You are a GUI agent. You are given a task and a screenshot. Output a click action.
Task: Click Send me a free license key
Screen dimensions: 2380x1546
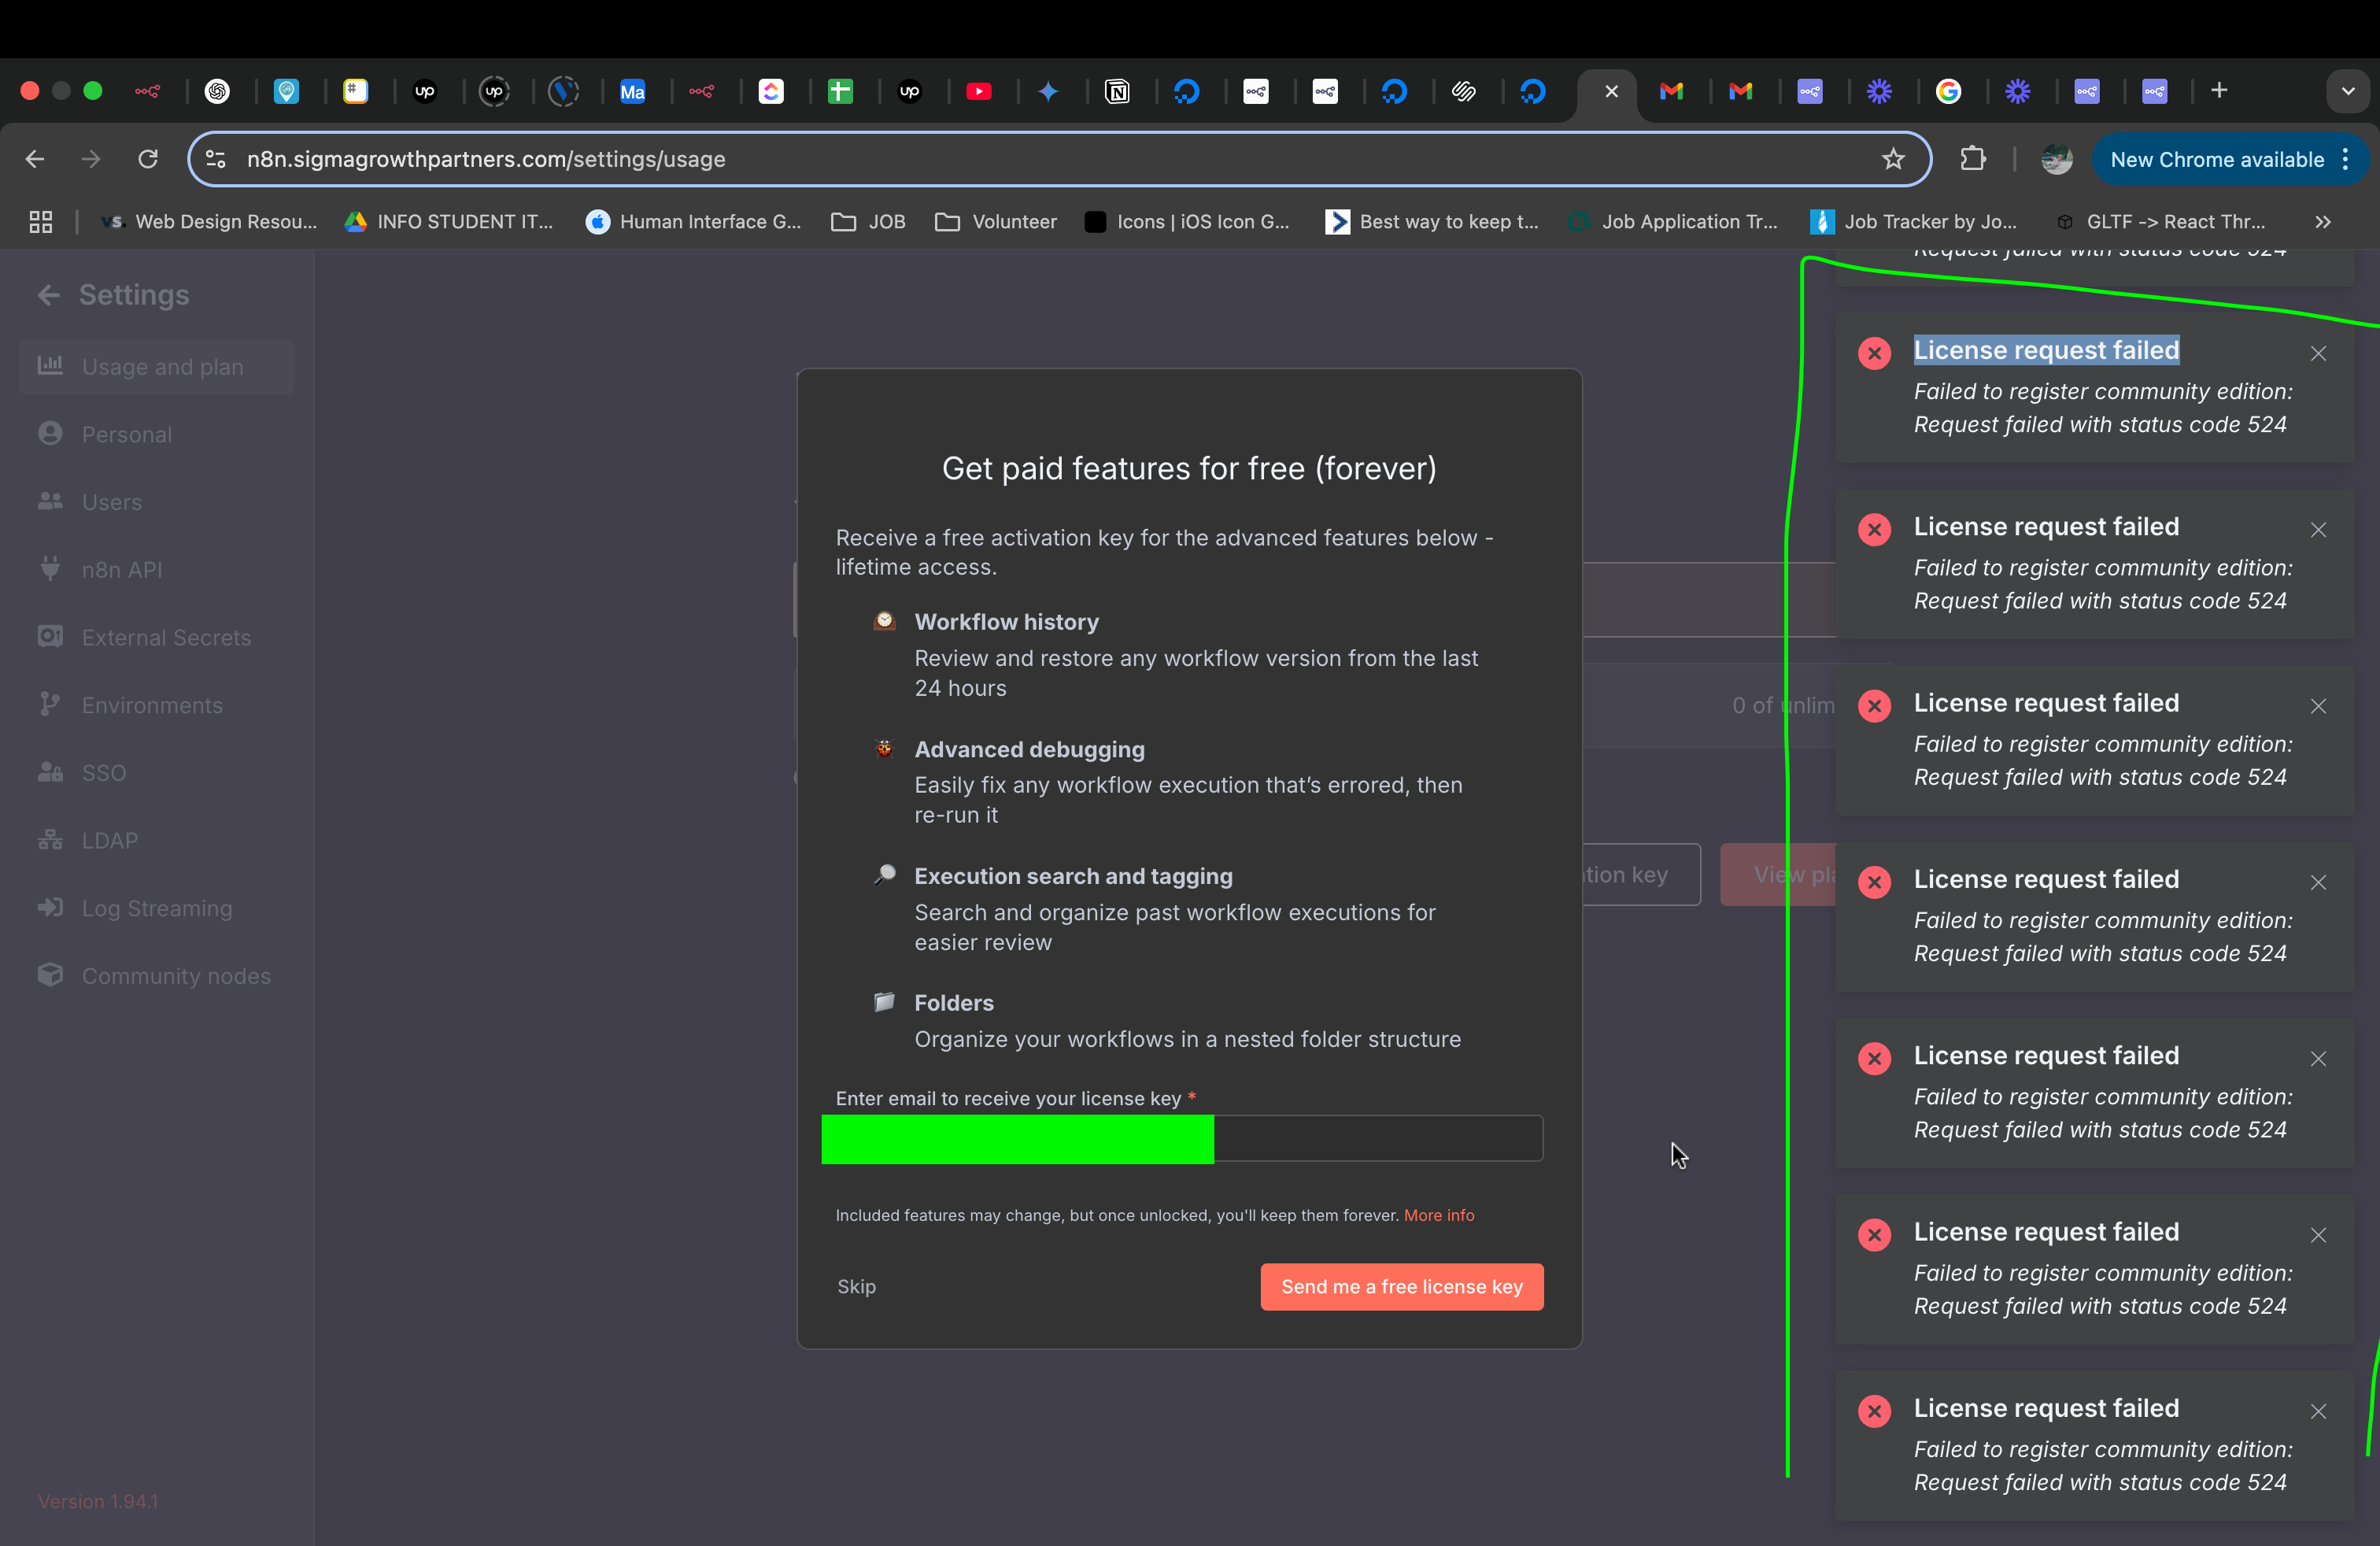[x=1401, y=1287]
